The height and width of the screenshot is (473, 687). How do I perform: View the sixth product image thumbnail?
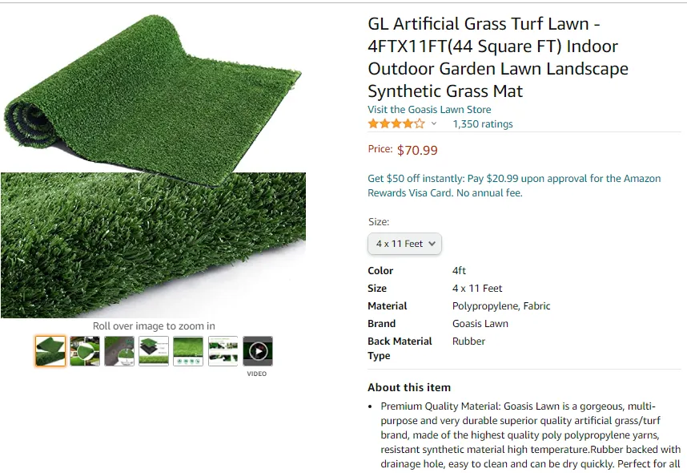pyautogui.click(x=223, y=351)
